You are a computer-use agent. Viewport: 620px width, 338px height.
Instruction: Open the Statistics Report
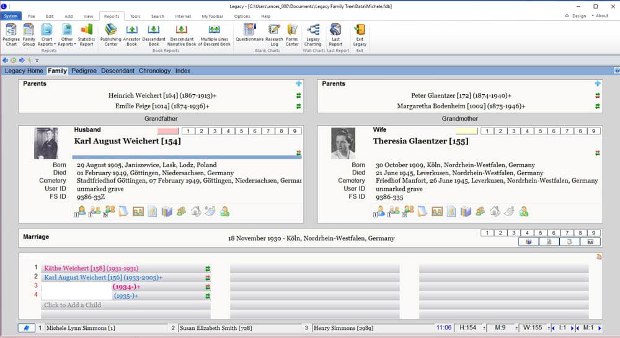[86, 35]
